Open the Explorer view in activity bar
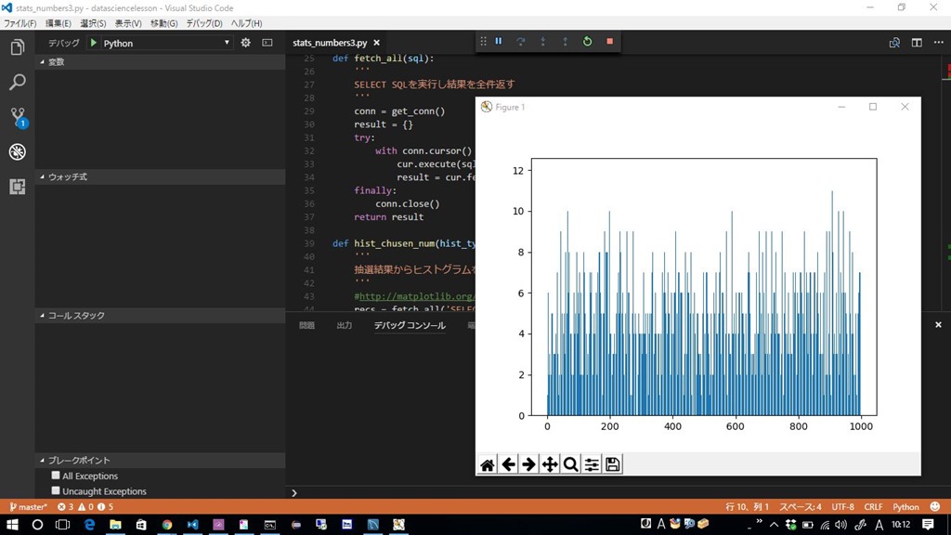Screen dimensions: 951x535 coord(17,47)
